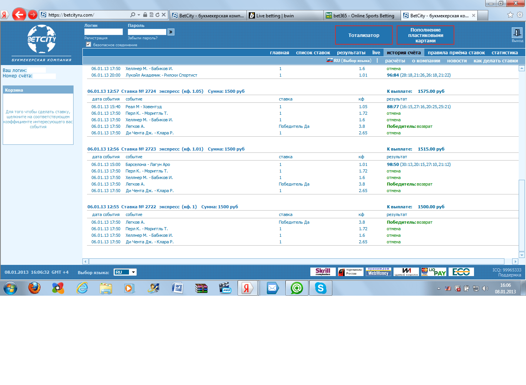Click the WebMoney payment logo
Viewport: 526px width, 385px height.
(x=378, y=272)
